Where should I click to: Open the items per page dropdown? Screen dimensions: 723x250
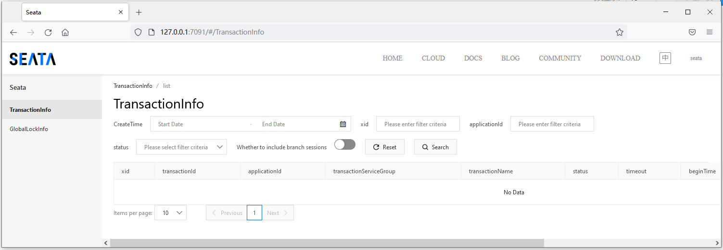point(170,213)
